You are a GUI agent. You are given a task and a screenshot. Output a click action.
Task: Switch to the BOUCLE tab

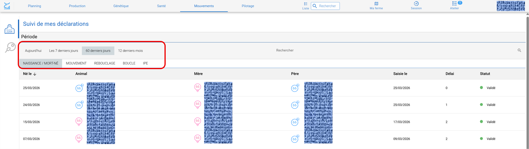(x=129, y=63)
